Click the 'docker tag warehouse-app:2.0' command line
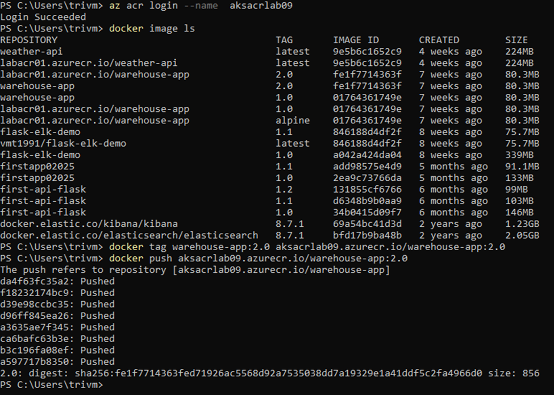The image size is (554, 395). (307, 247)
